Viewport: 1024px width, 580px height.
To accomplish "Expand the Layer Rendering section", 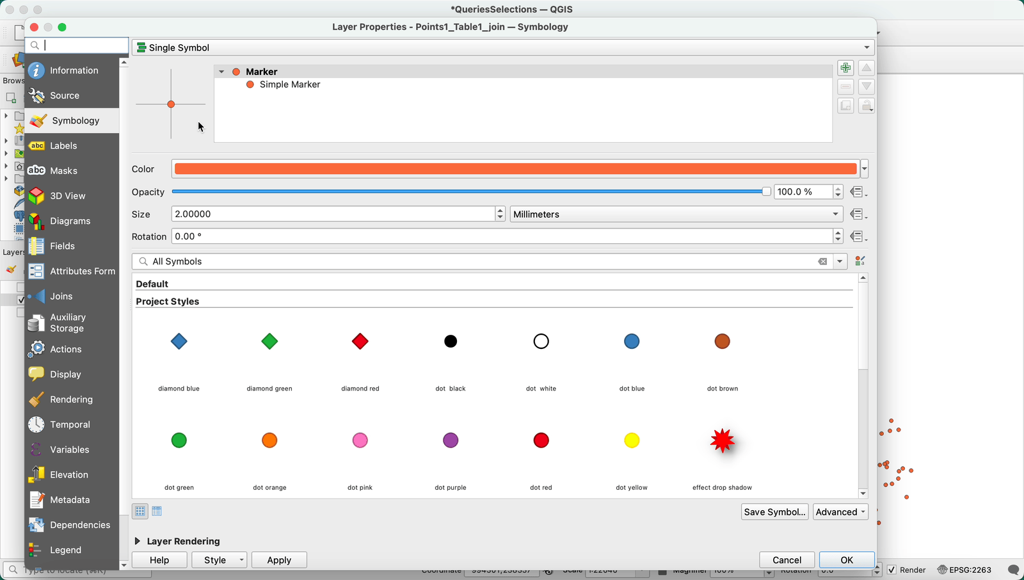I will point(138,541).
